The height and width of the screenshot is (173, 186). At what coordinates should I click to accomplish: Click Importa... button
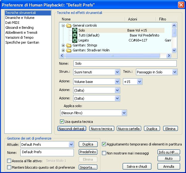coord(88,167)
